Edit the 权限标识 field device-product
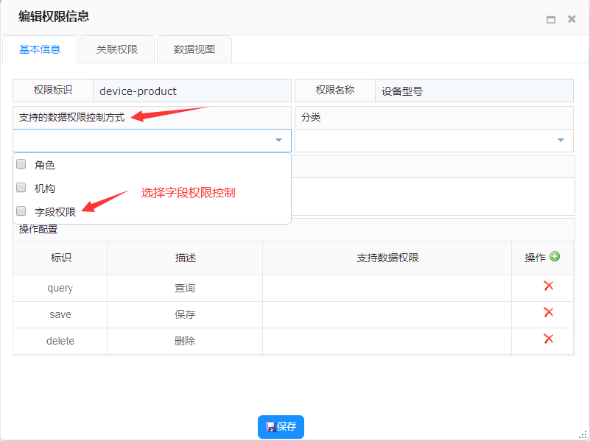The height and width of the screenshot is (441, 590). coord(192,91)
